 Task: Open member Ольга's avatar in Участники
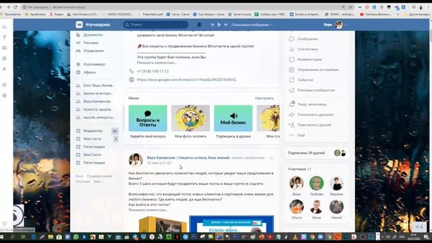coord(296,207)
